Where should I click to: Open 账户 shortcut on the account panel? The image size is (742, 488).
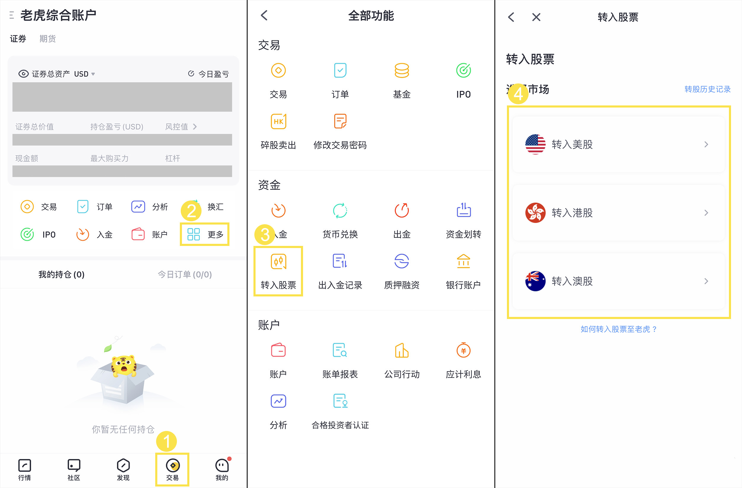tap(150, 234)
